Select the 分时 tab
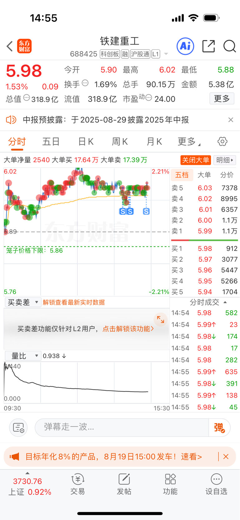The width and height of the screenshot is (240, 520). coord(17,141)
